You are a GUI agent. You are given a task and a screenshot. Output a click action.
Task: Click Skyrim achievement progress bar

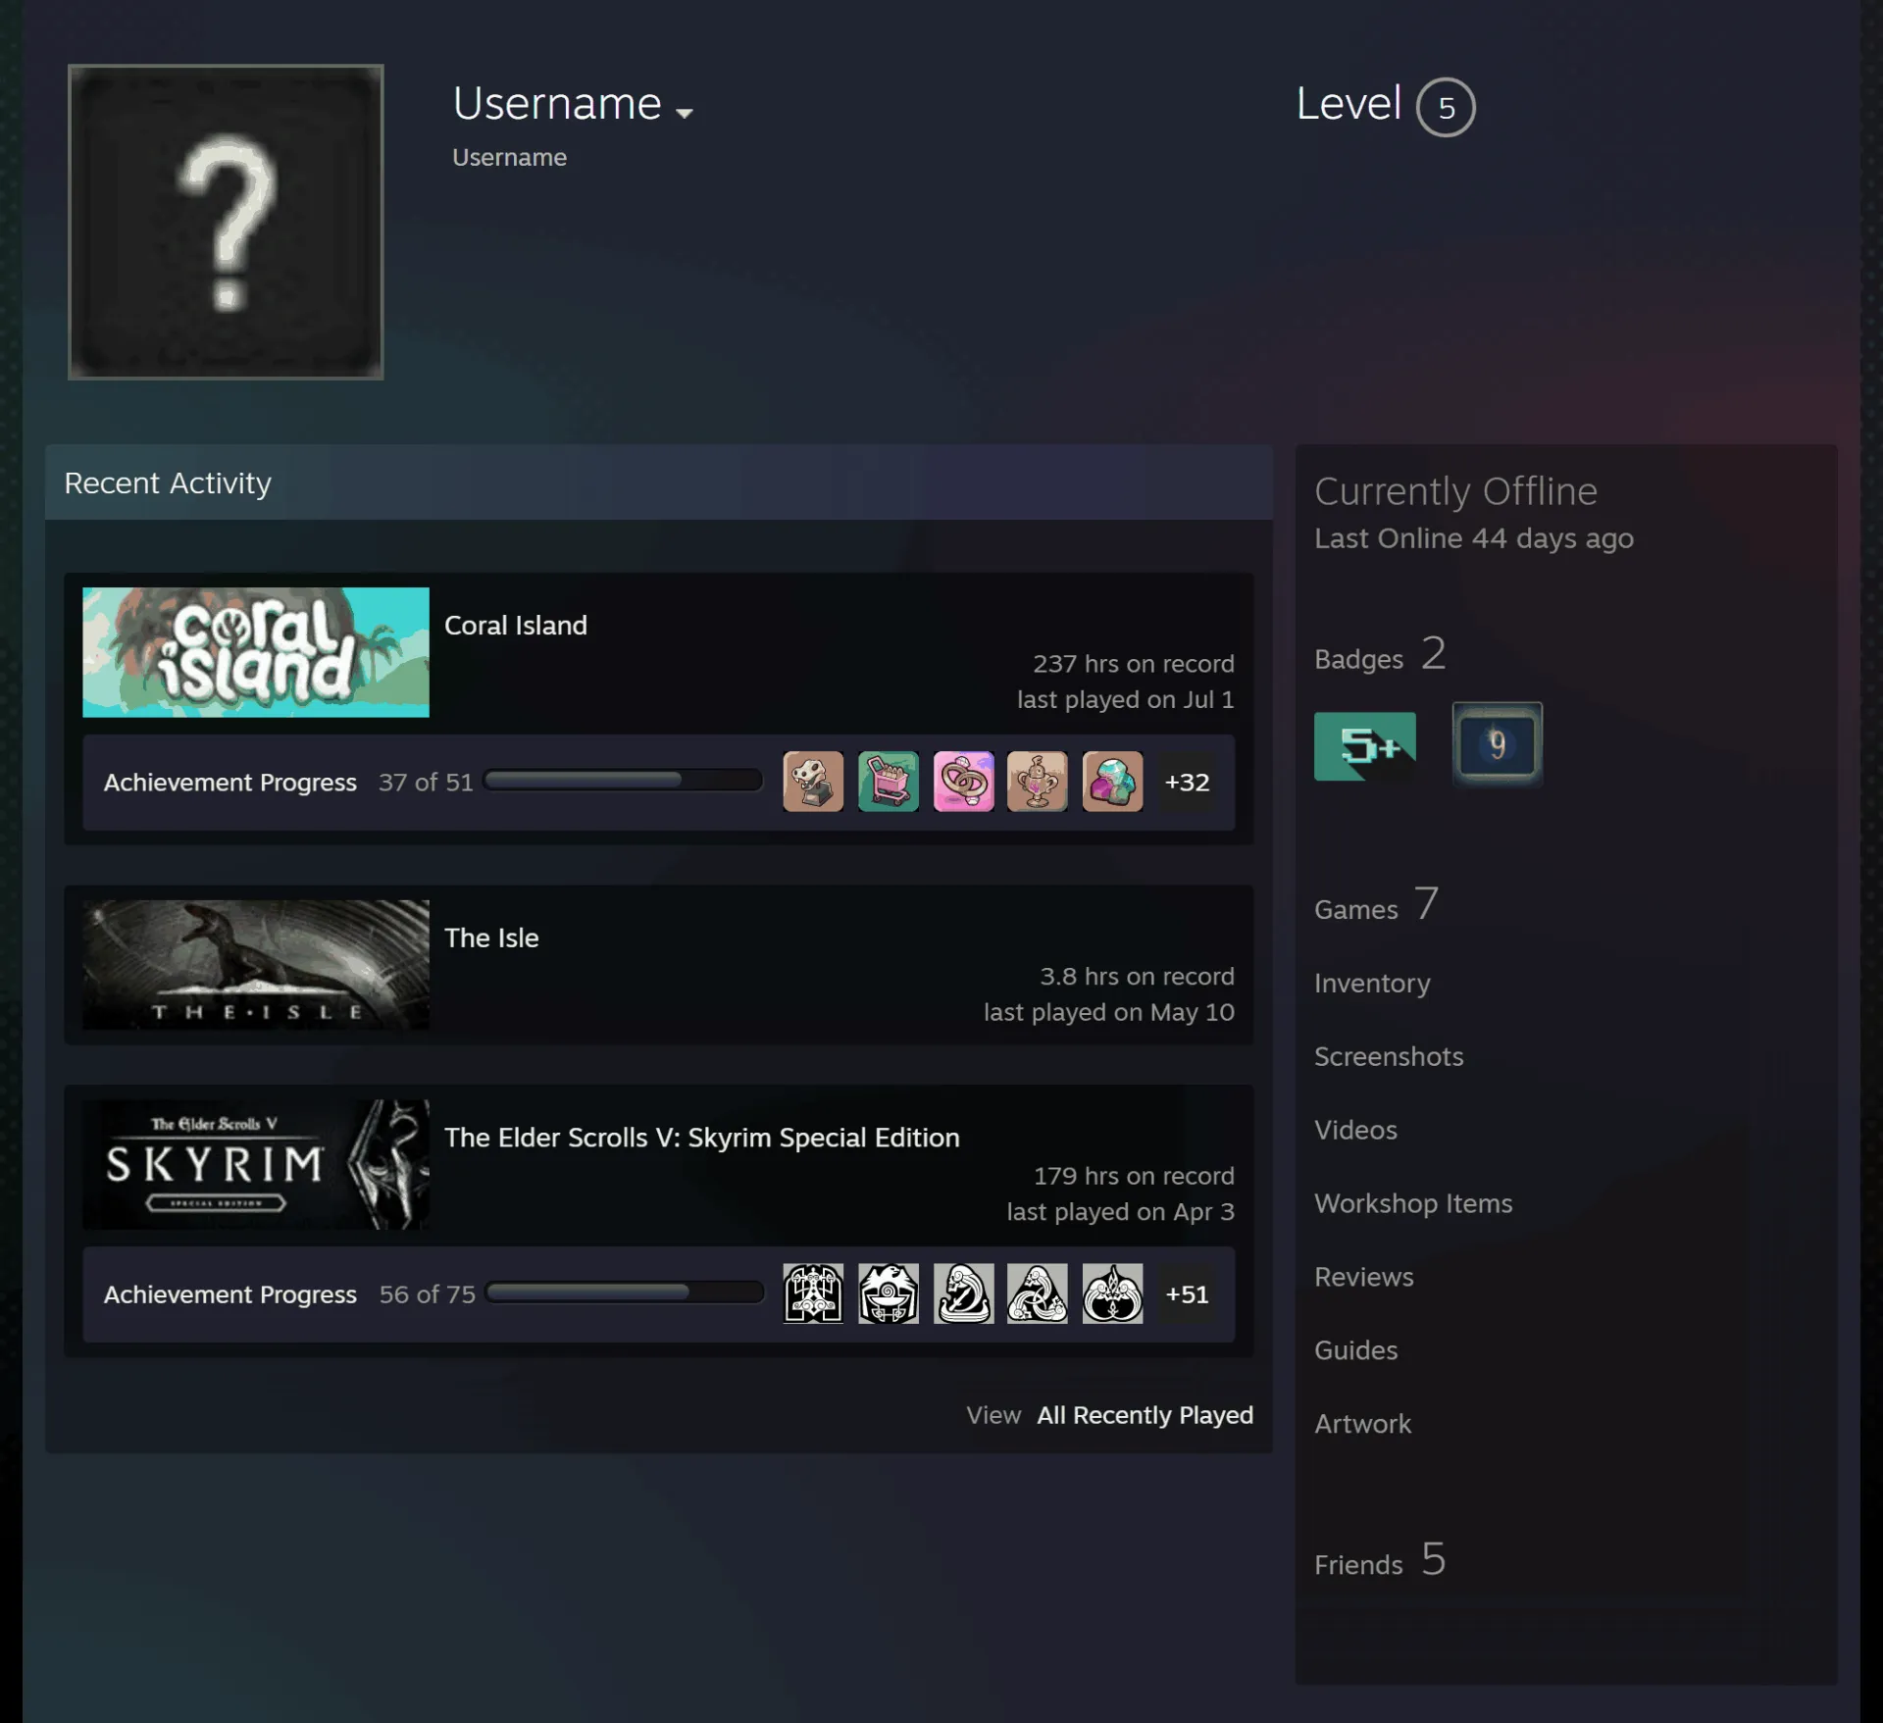(625, 1292)
